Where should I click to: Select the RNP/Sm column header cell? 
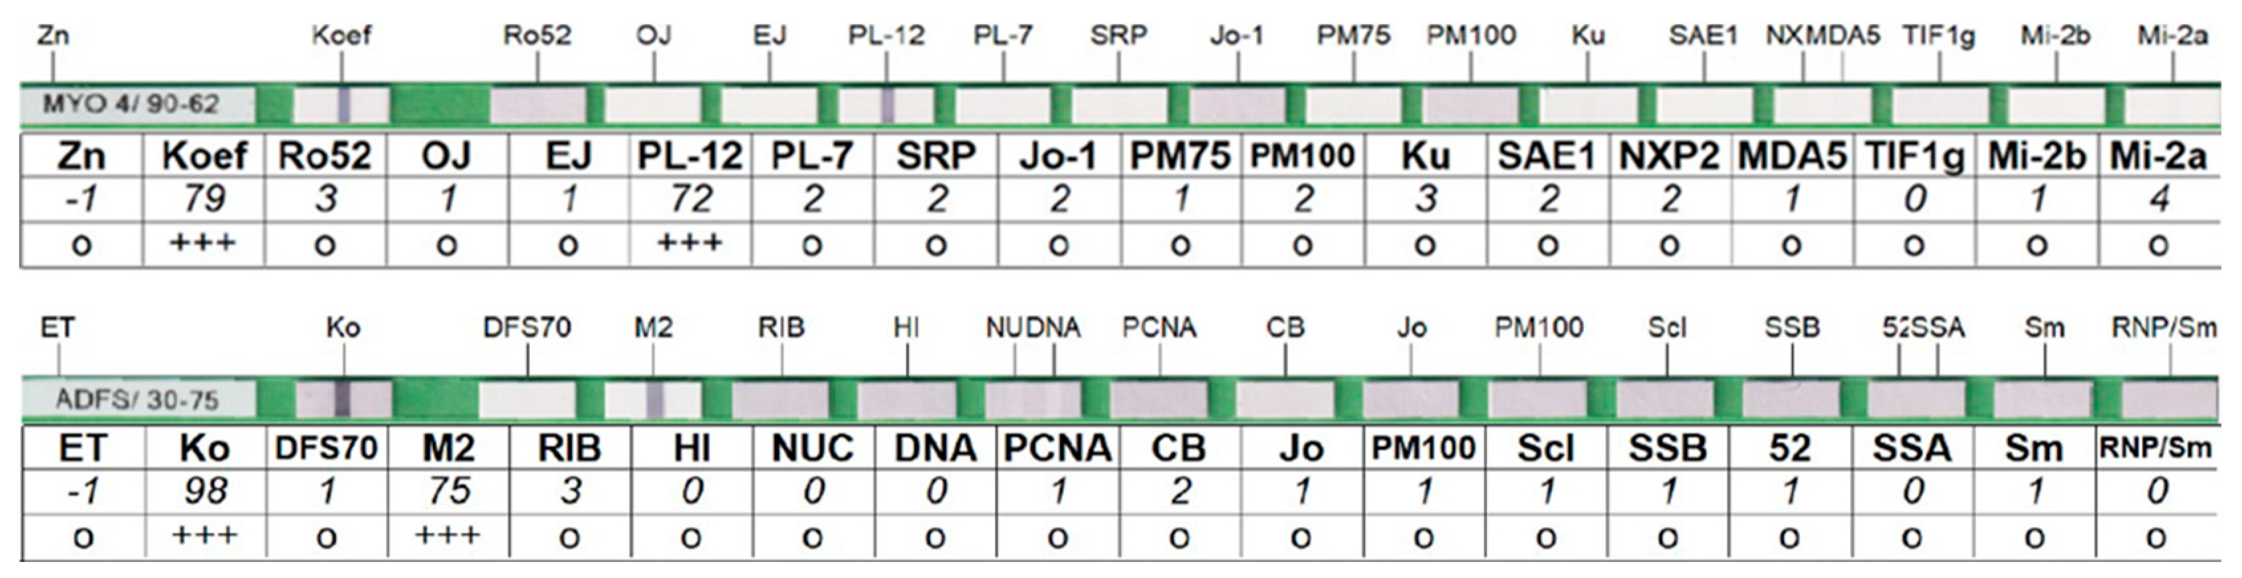2155,448
